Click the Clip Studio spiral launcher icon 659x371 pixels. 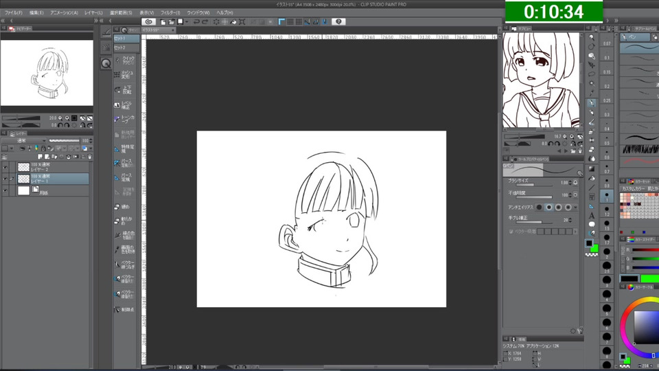[148, 22]
